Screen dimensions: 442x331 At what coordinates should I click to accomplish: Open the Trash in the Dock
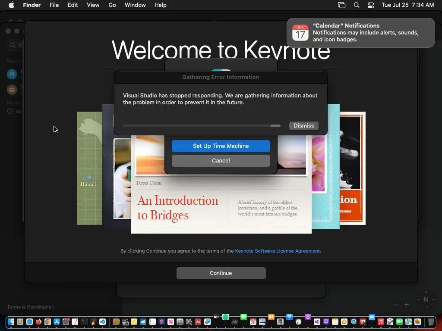tap(431, 322)
